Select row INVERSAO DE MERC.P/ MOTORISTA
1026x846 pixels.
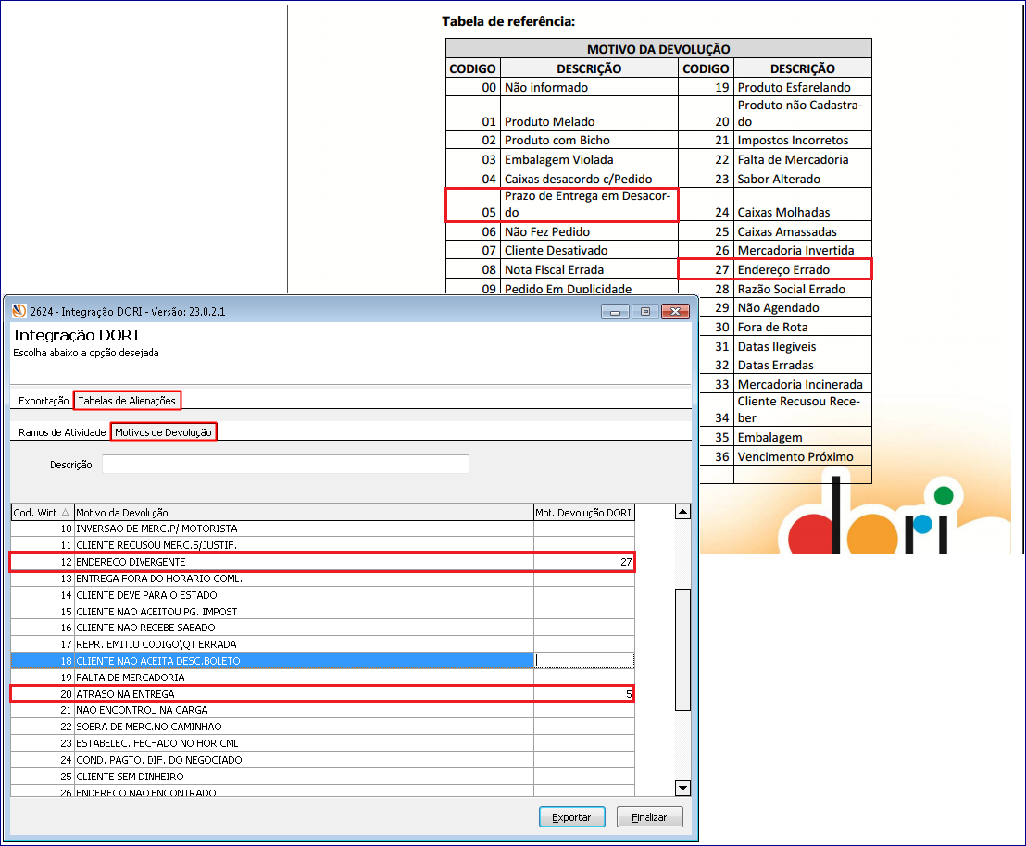pos(322,529)
